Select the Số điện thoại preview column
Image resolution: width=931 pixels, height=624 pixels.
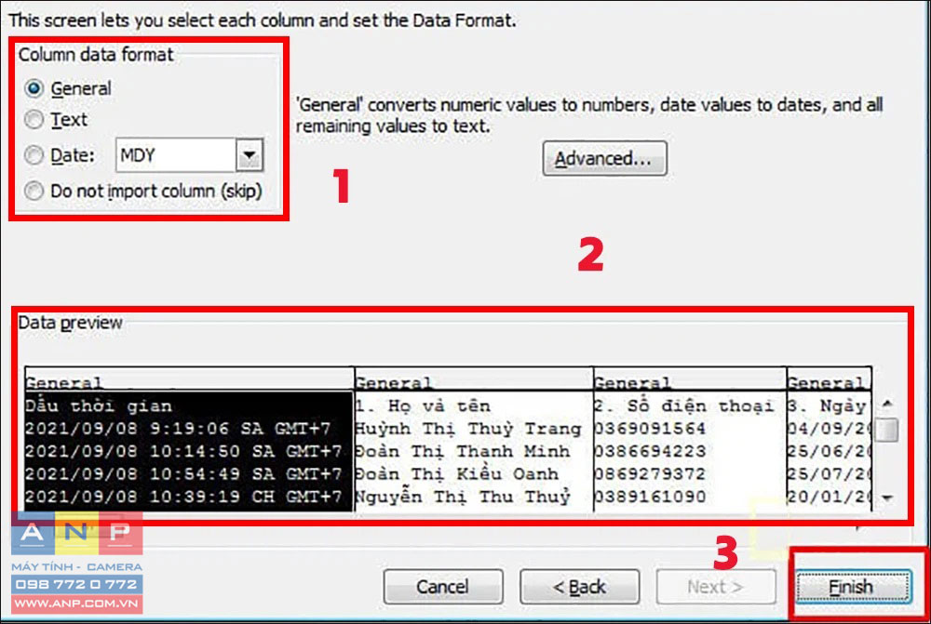(x=689, y=439)
